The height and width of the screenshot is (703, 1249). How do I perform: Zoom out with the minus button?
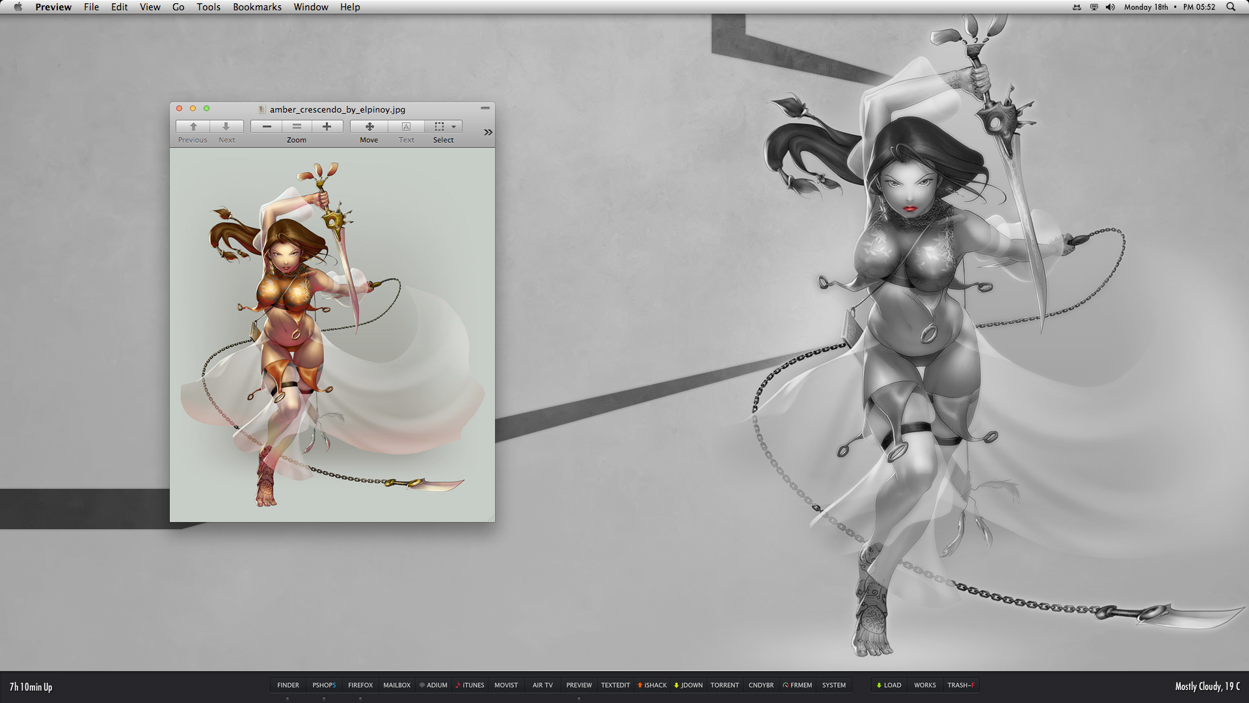coord(267,126)
